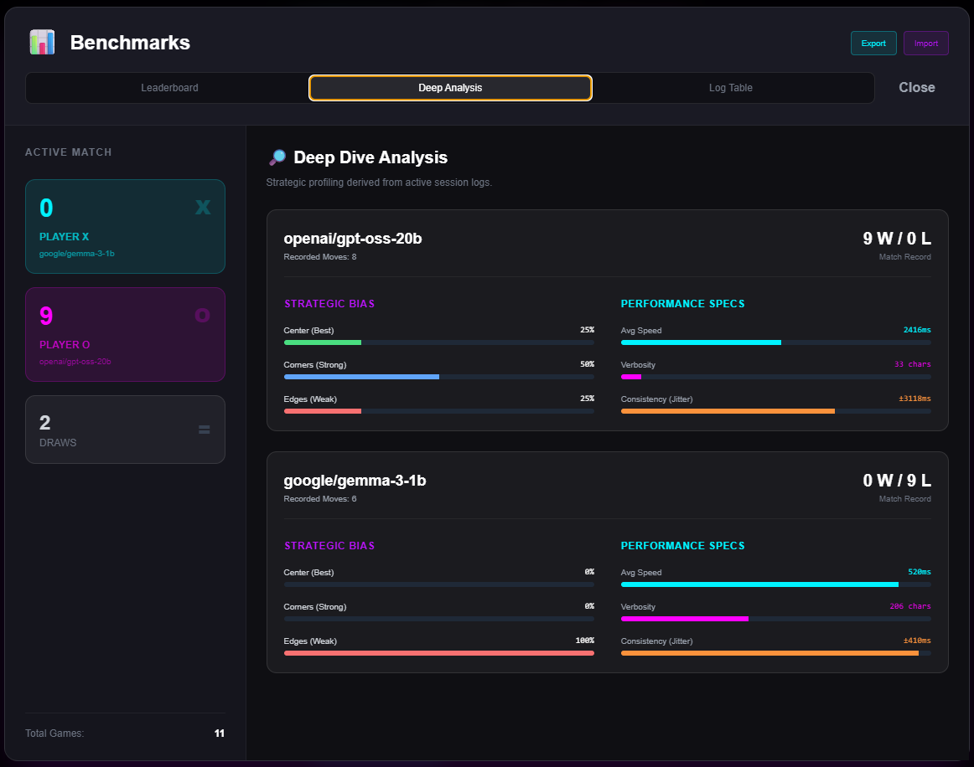Click gpt-oss-20b Consistency (Jitter) bar
The width and height of the screenshot is (974, 767).
coord(776,411)
